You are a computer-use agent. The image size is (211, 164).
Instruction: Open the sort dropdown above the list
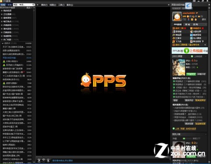29,7
